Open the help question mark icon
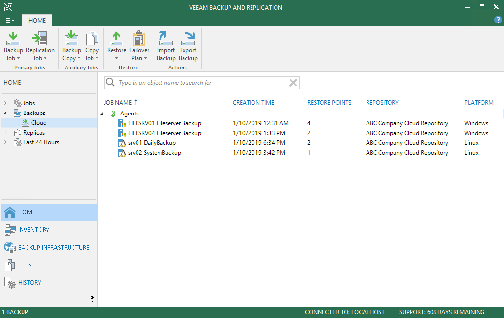 click(x=498, y=20)
